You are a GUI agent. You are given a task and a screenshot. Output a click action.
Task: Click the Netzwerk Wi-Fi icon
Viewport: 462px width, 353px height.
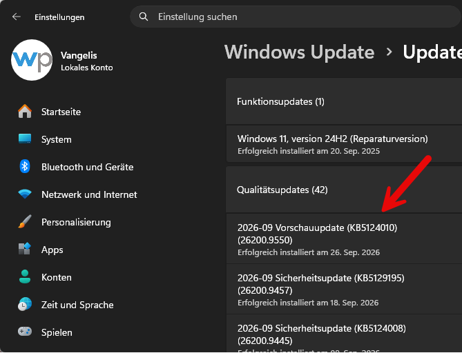pos(25,194)
